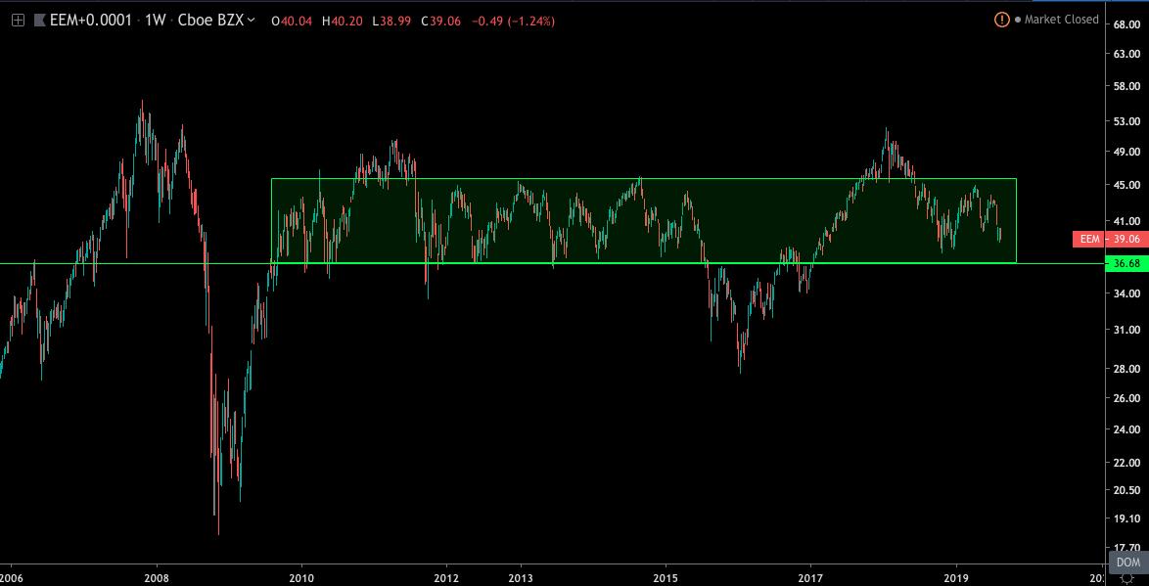Select the green rectangle drawing's top border
The width and height of the screenshot is (1149, 586).
click(643, 179)
